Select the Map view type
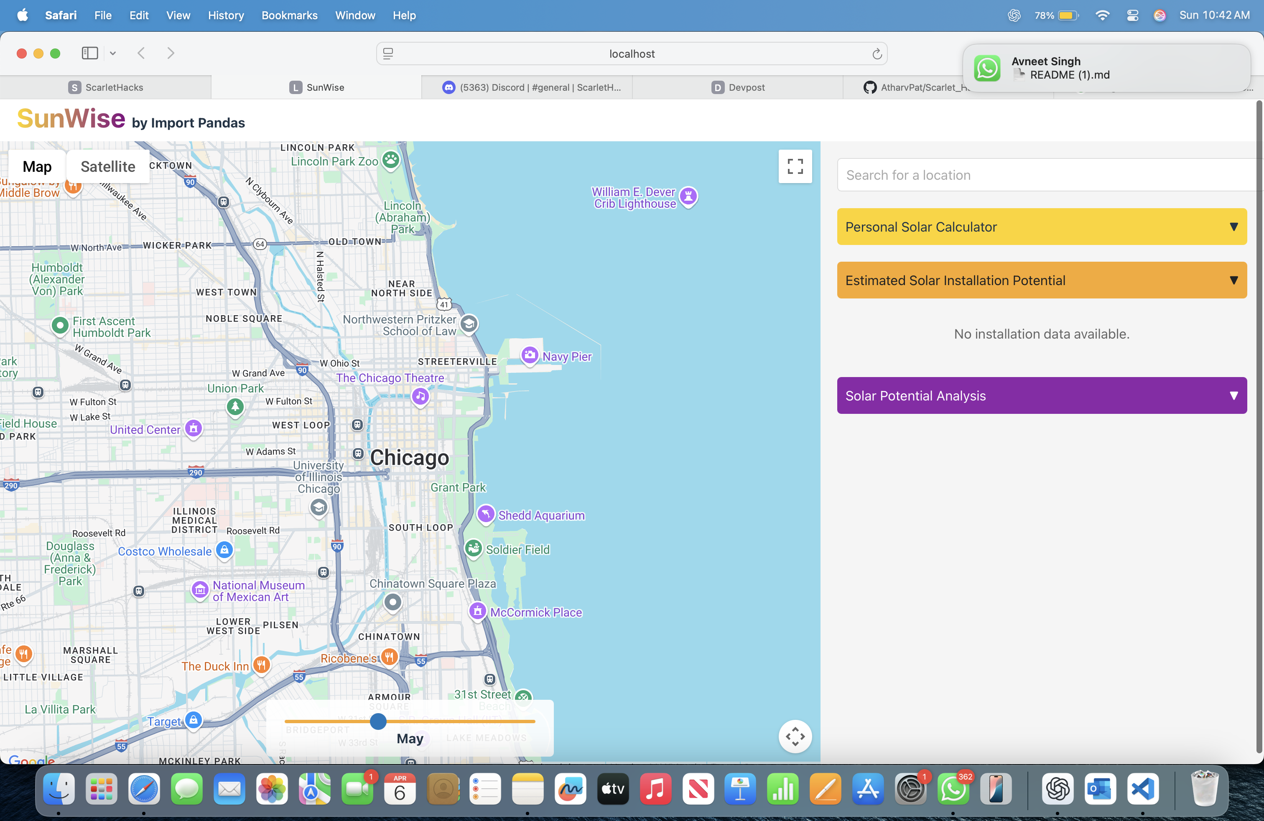1264x821 pixels. [37, 167]
